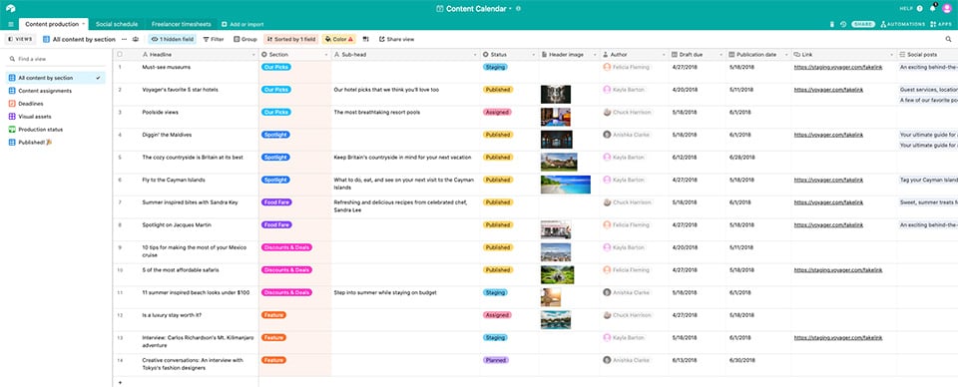The width and height of the screenshot is (958, 387).
Task: Open the Headline column dropdown arrow
Action: click(253, 55)
